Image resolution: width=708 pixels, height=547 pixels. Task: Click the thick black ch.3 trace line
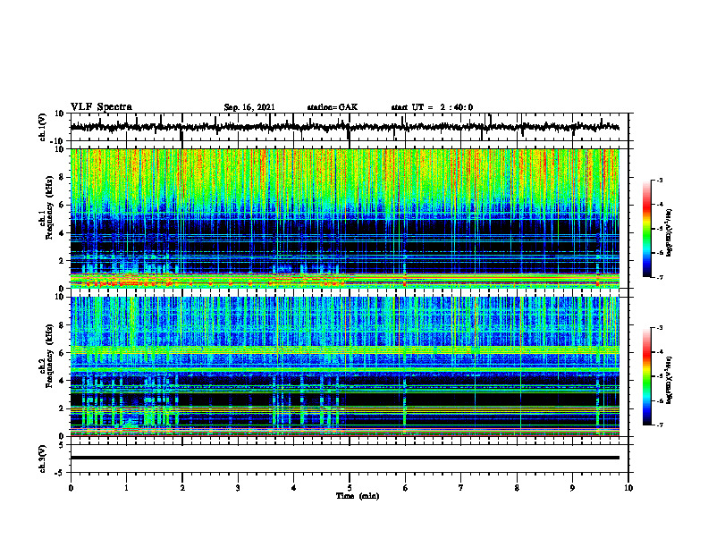pos(344,458)
